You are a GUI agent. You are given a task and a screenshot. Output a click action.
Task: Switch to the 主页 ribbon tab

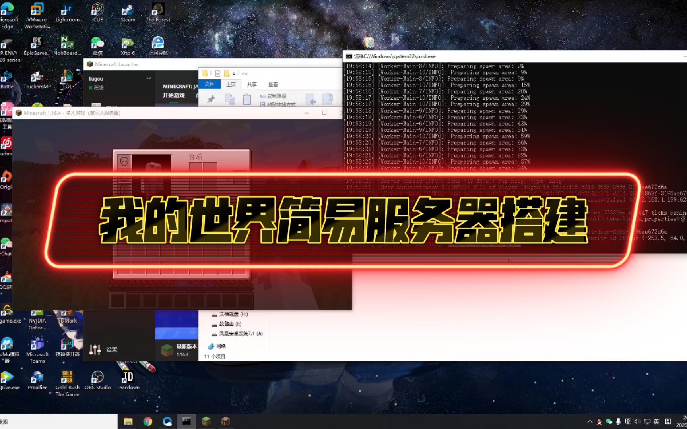tap(231, 84)
